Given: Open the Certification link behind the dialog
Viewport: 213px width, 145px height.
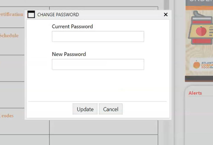Looking at the screenshot, I should pos(12,14).
